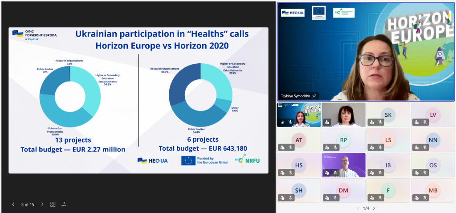This screenshot has width=456, height=213.
Task: Click attendee role icon on MB tile
Action: click(x=417, y=198)
